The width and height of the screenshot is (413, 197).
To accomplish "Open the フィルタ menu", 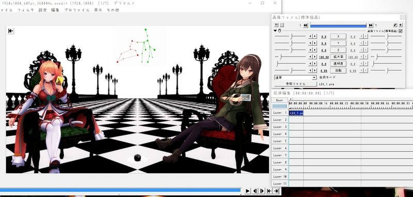I will 25,10.
